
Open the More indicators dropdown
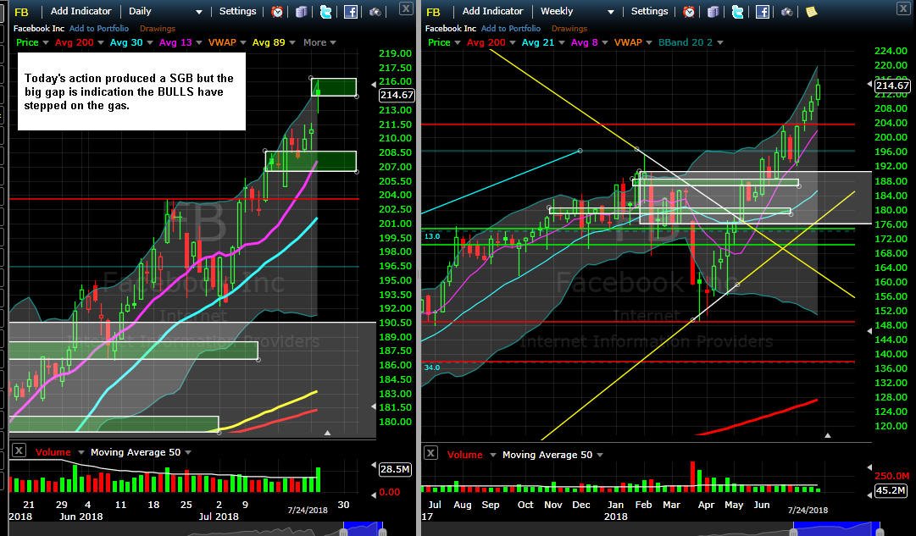click(319, 42)
